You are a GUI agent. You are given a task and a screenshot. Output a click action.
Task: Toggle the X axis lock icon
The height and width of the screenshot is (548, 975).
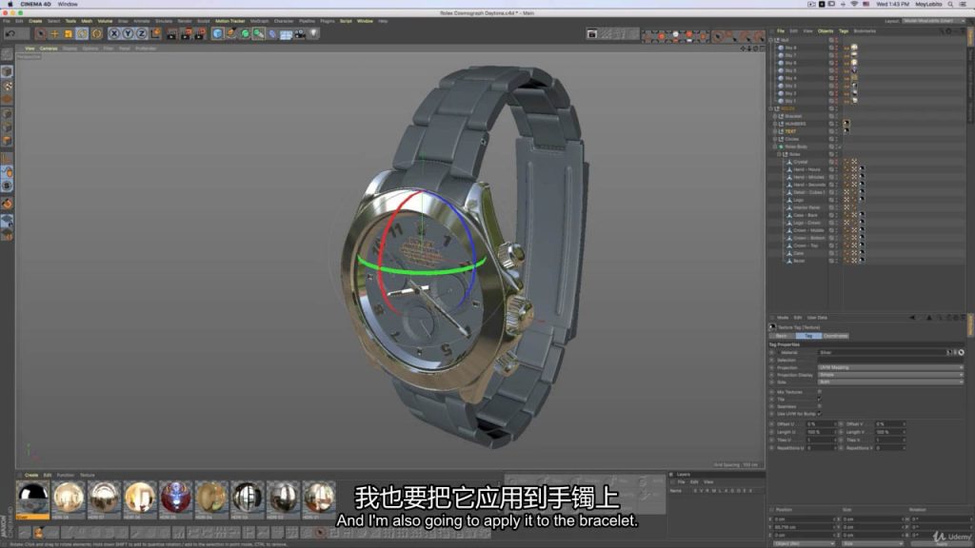click(114, 34)
